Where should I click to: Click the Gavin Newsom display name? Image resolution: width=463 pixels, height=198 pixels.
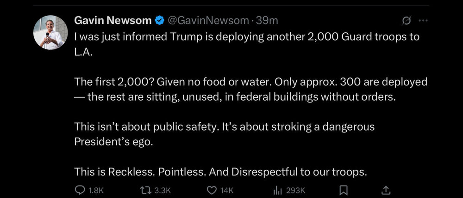pos(113,21)
